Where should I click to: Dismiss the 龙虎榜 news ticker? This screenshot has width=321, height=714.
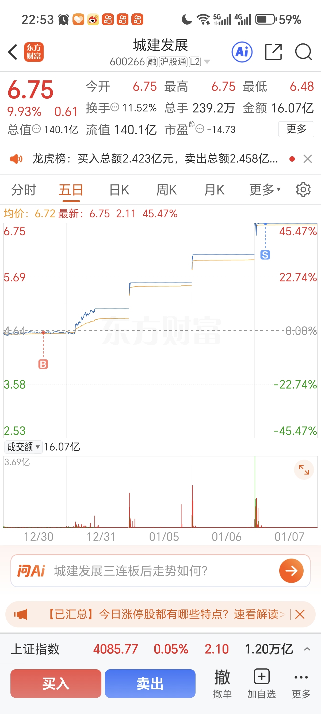point(307,159)
